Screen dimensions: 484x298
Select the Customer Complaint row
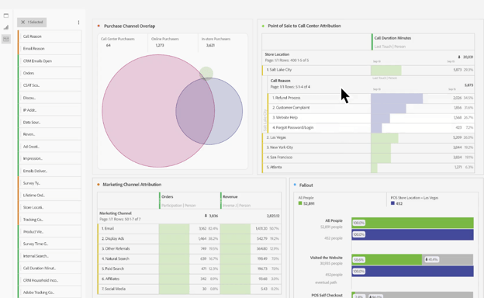tap(371, 108)
